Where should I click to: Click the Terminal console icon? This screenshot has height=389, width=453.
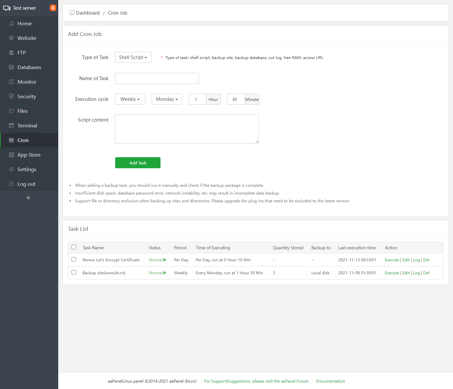tap(11, 126)
